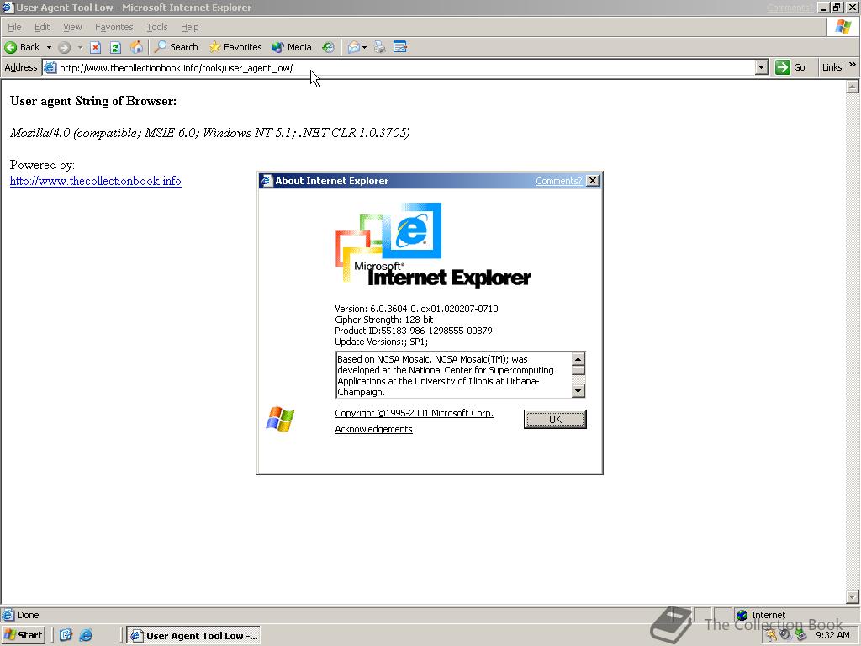The image size is (861, 646).
Task: Open the Media pane button
Action: point(292,47)
